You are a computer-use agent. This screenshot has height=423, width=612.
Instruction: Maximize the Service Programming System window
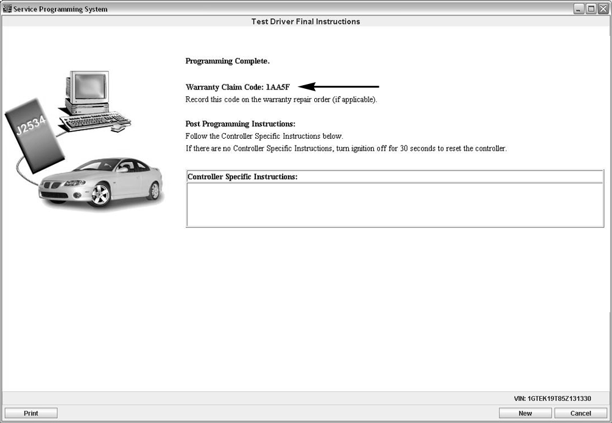[x=591, y=9]
